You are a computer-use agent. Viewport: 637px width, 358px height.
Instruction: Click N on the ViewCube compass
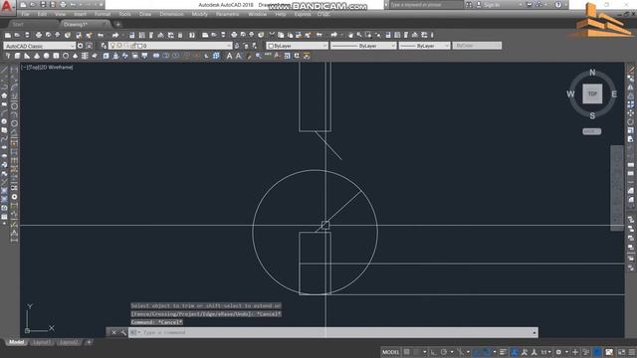[592, 73]
